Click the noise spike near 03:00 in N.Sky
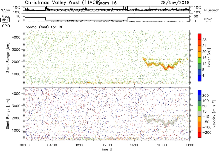This screenshot has width=219, height=151. pyautogui.click(x=46, y=8)
